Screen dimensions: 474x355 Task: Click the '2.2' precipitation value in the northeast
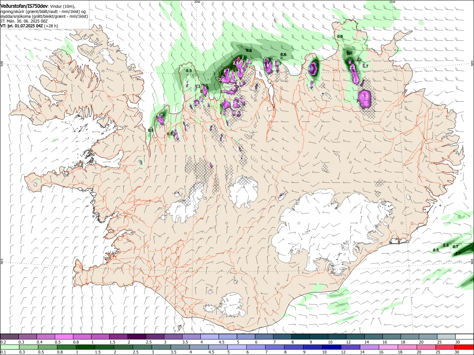352,67
